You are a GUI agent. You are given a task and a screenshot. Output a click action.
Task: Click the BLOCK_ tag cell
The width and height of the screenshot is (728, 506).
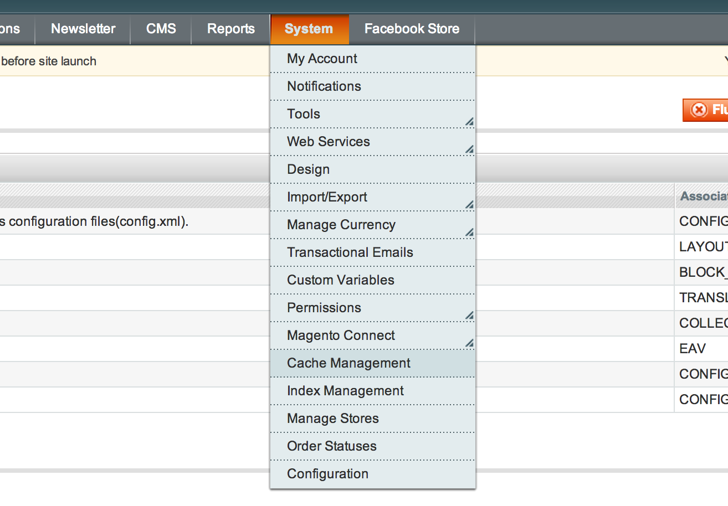[701, 272]
